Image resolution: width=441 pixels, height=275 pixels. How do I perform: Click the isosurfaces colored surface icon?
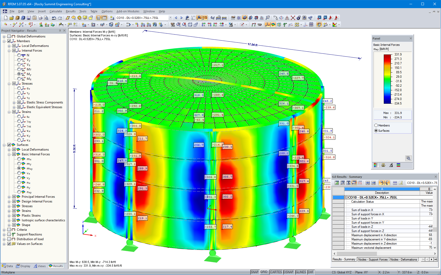click(273, 25)
